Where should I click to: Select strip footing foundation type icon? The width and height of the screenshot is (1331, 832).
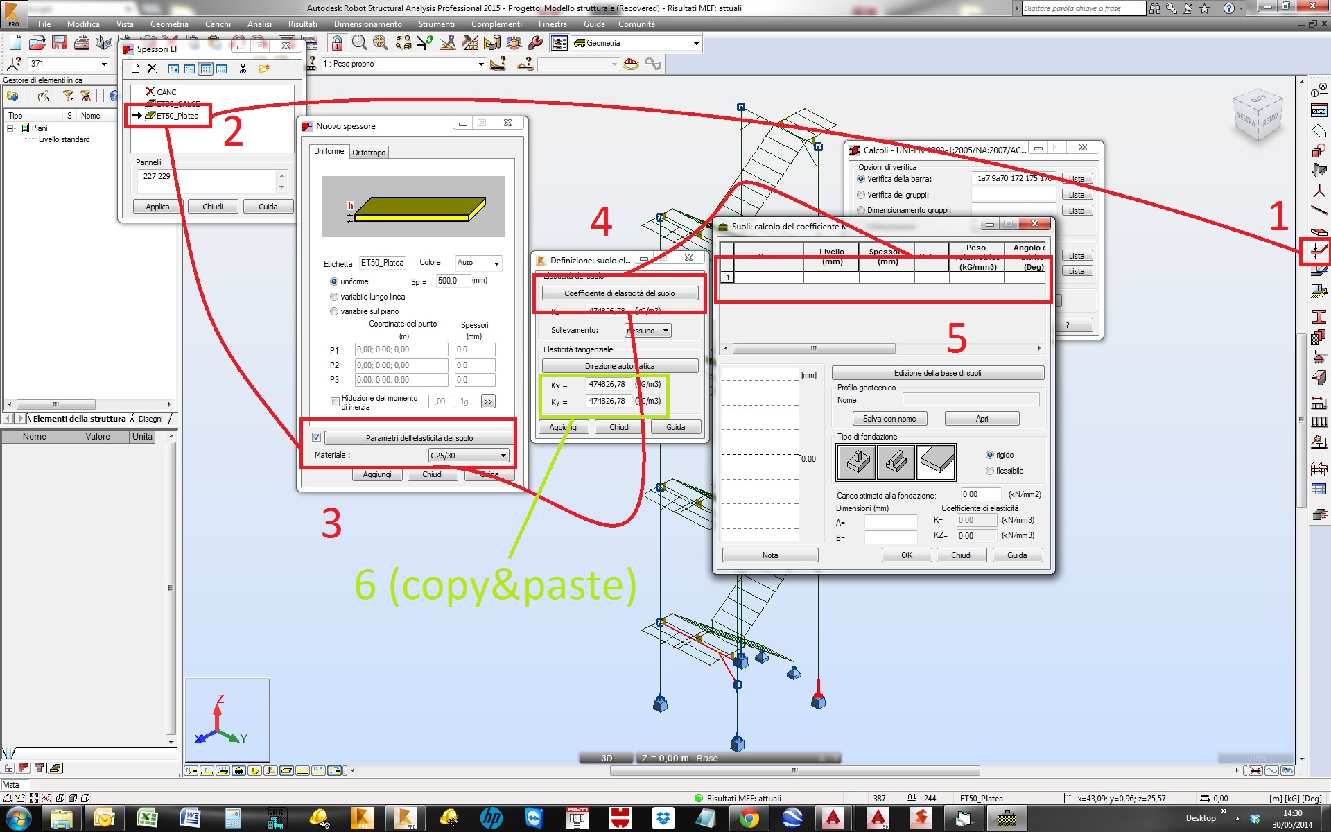896,462
